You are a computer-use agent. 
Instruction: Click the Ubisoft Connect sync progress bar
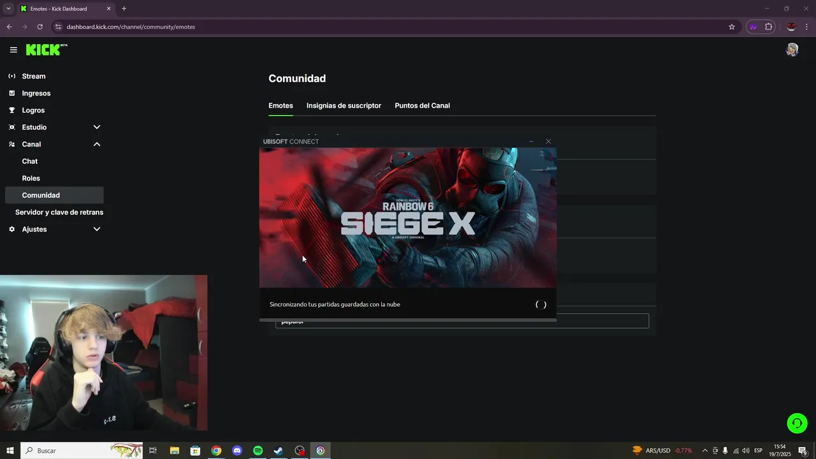pos(408,319)
